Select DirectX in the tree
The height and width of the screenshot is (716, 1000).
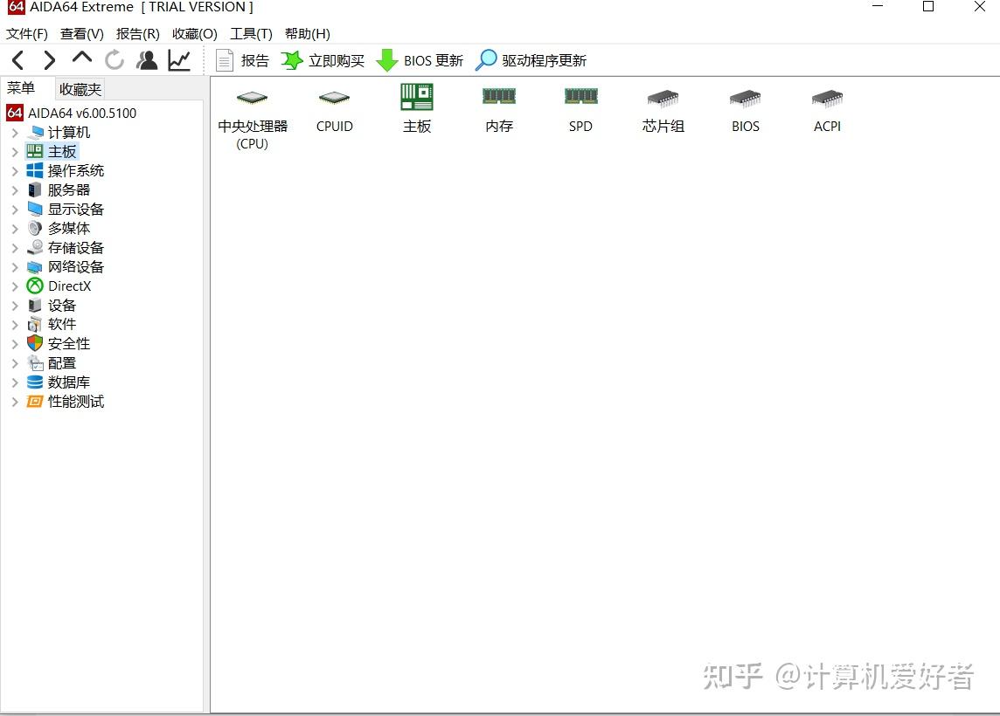59,286
